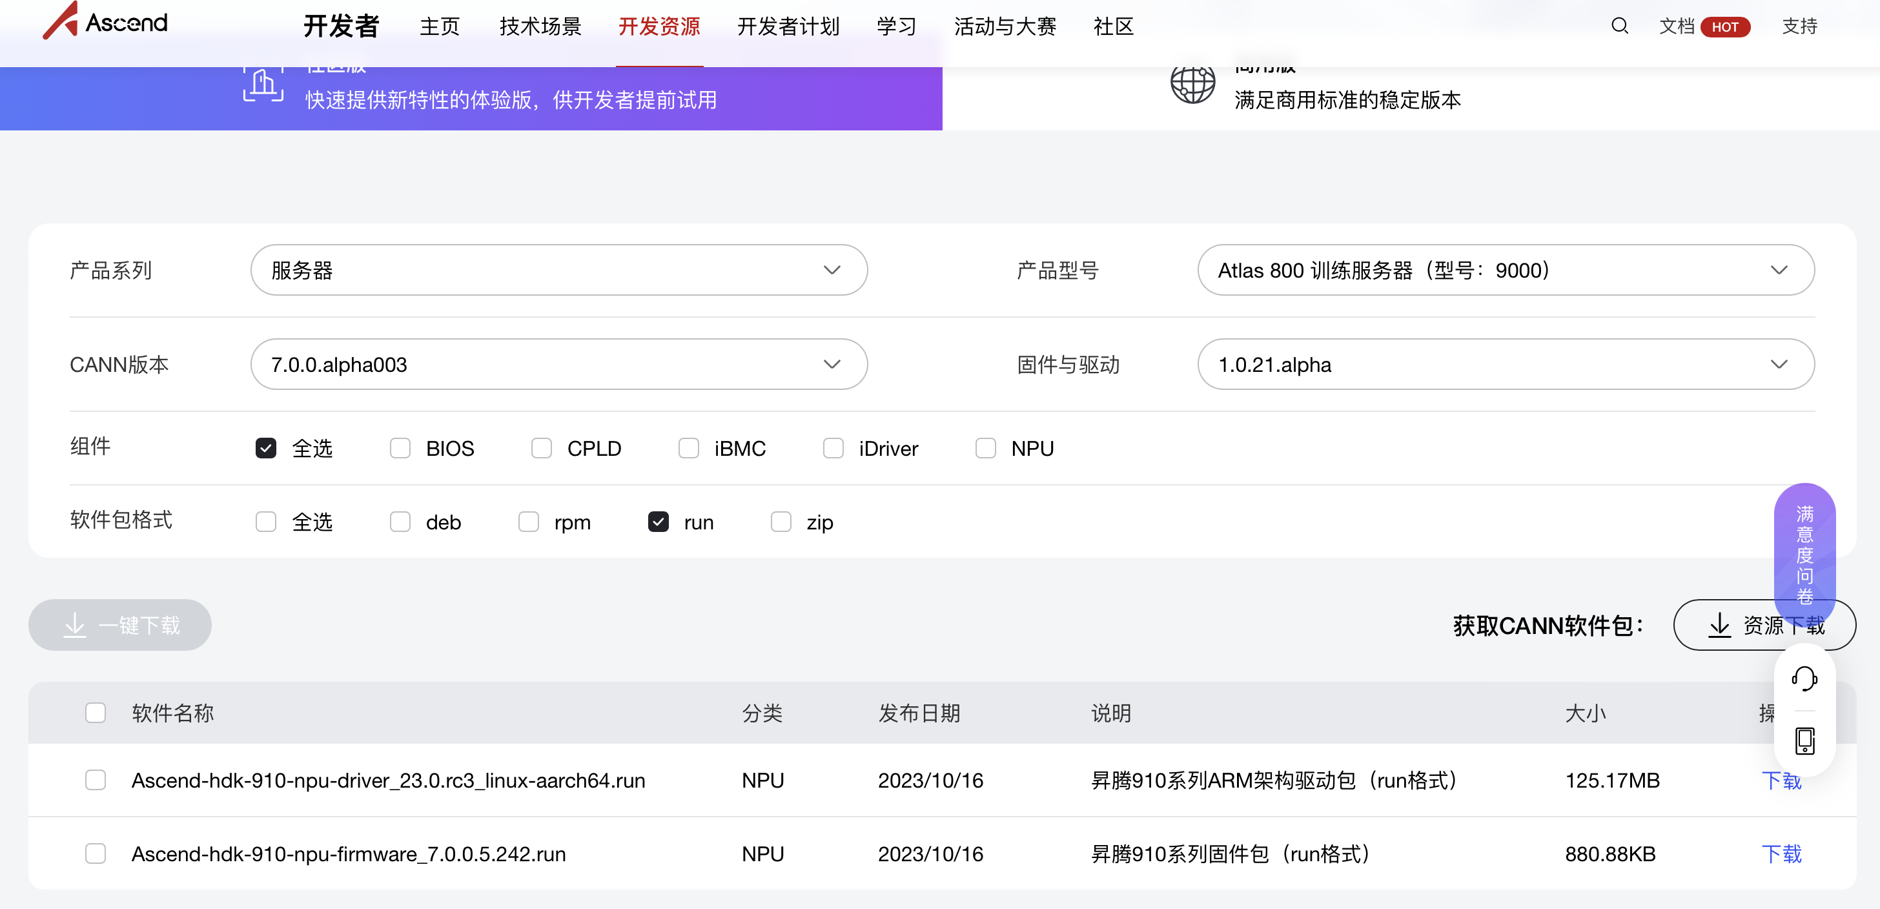Check the BIOS component checkbox
The image size is (1880, 909).
point(400,448)
